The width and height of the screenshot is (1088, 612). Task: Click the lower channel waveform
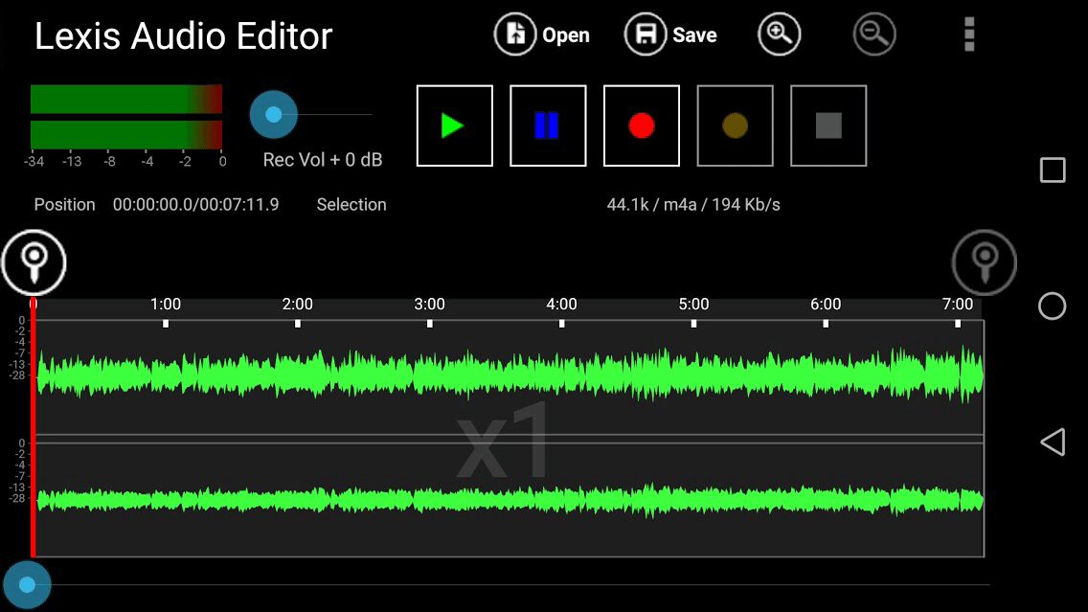click(510, 500)
